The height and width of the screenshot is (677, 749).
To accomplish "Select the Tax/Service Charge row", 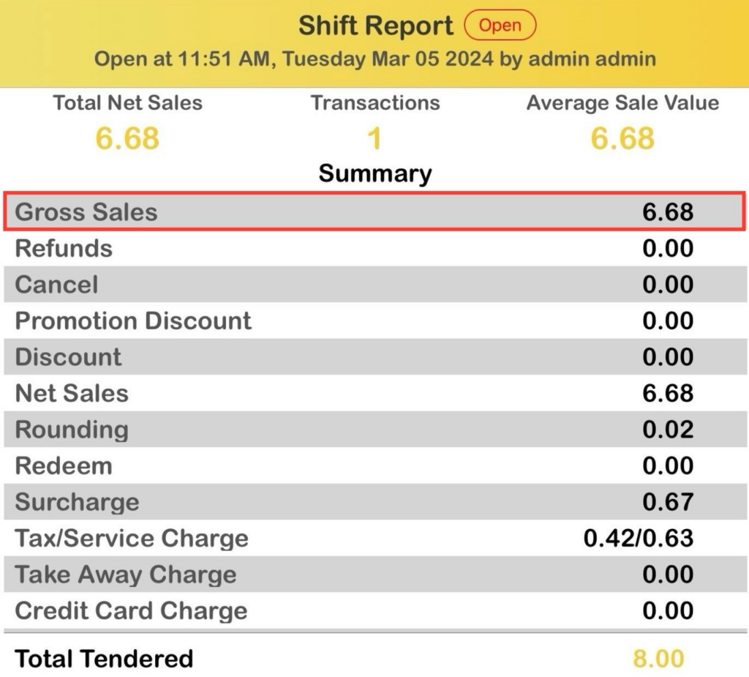I will coord(374,539).
